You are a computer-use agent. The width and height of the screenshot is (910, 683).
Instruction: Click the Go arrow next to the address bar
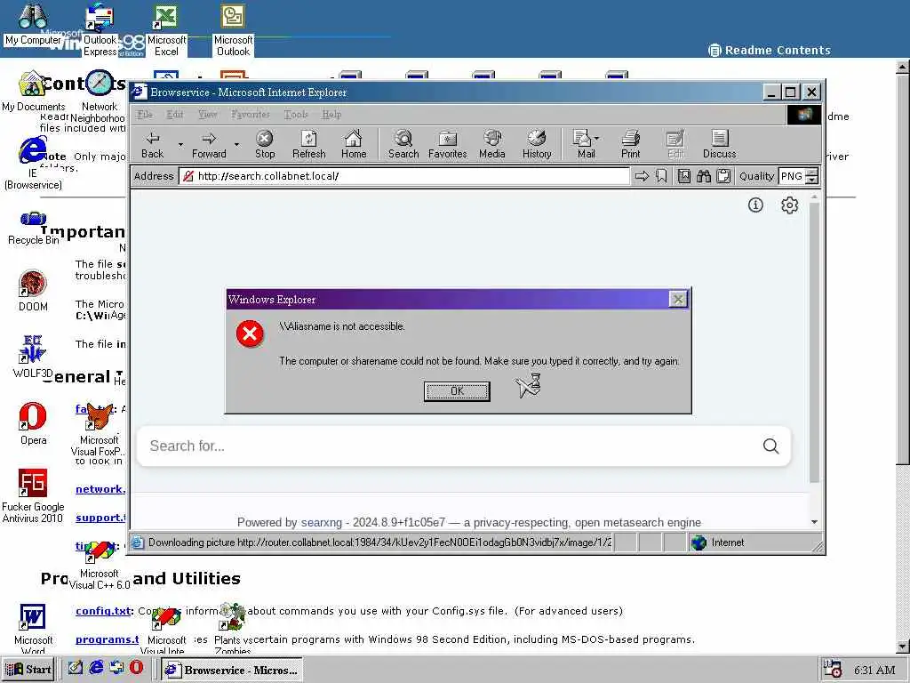(642, 176)
